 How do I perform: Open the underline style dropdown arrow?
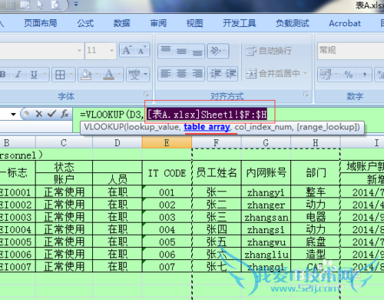pos(45,75)
